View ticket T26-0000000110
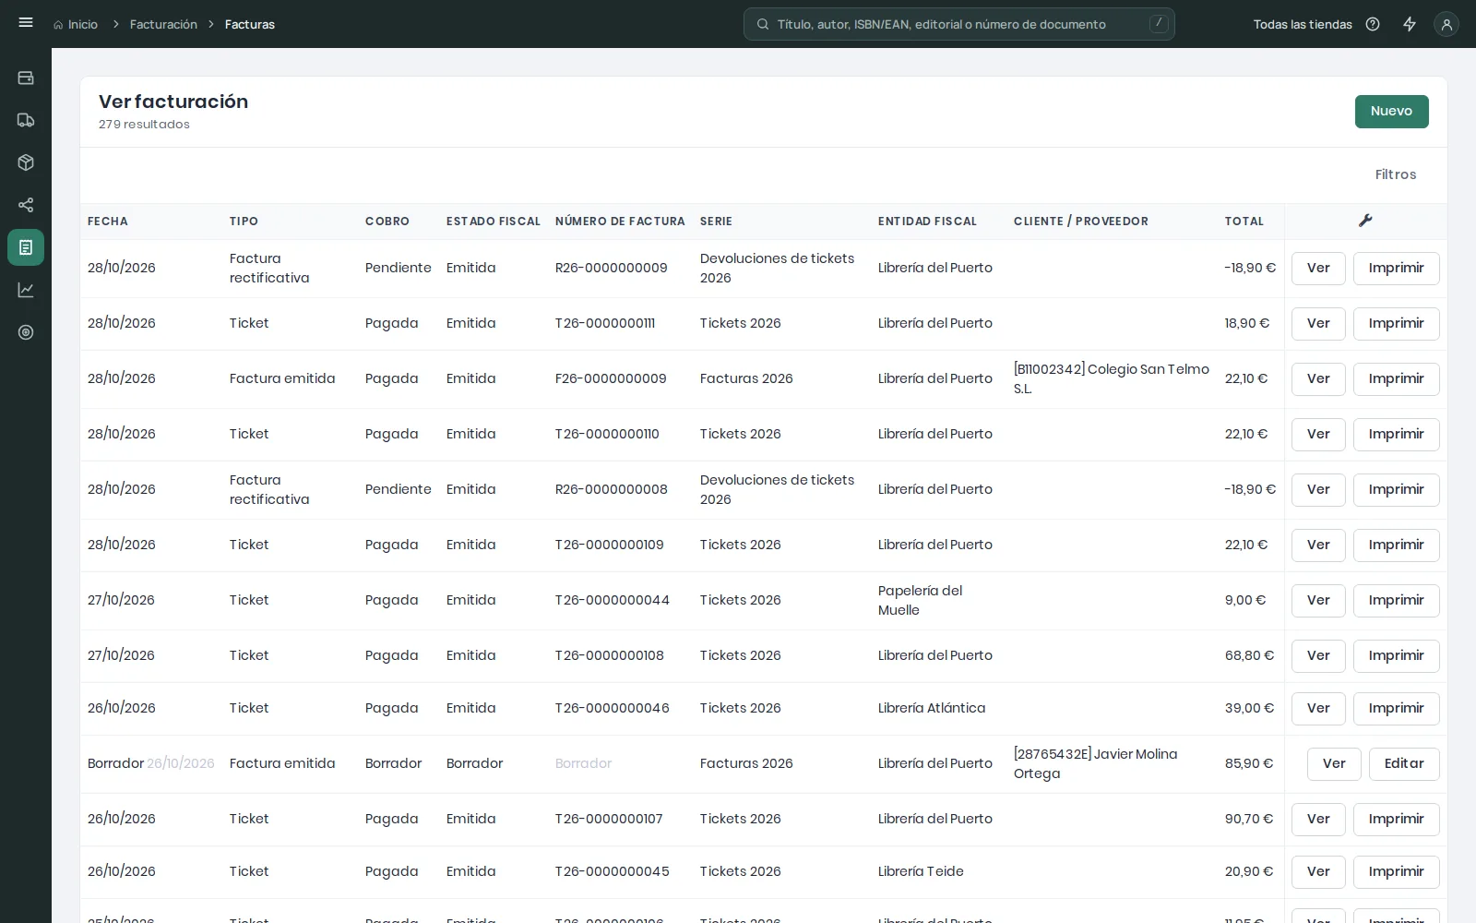 1318,435
